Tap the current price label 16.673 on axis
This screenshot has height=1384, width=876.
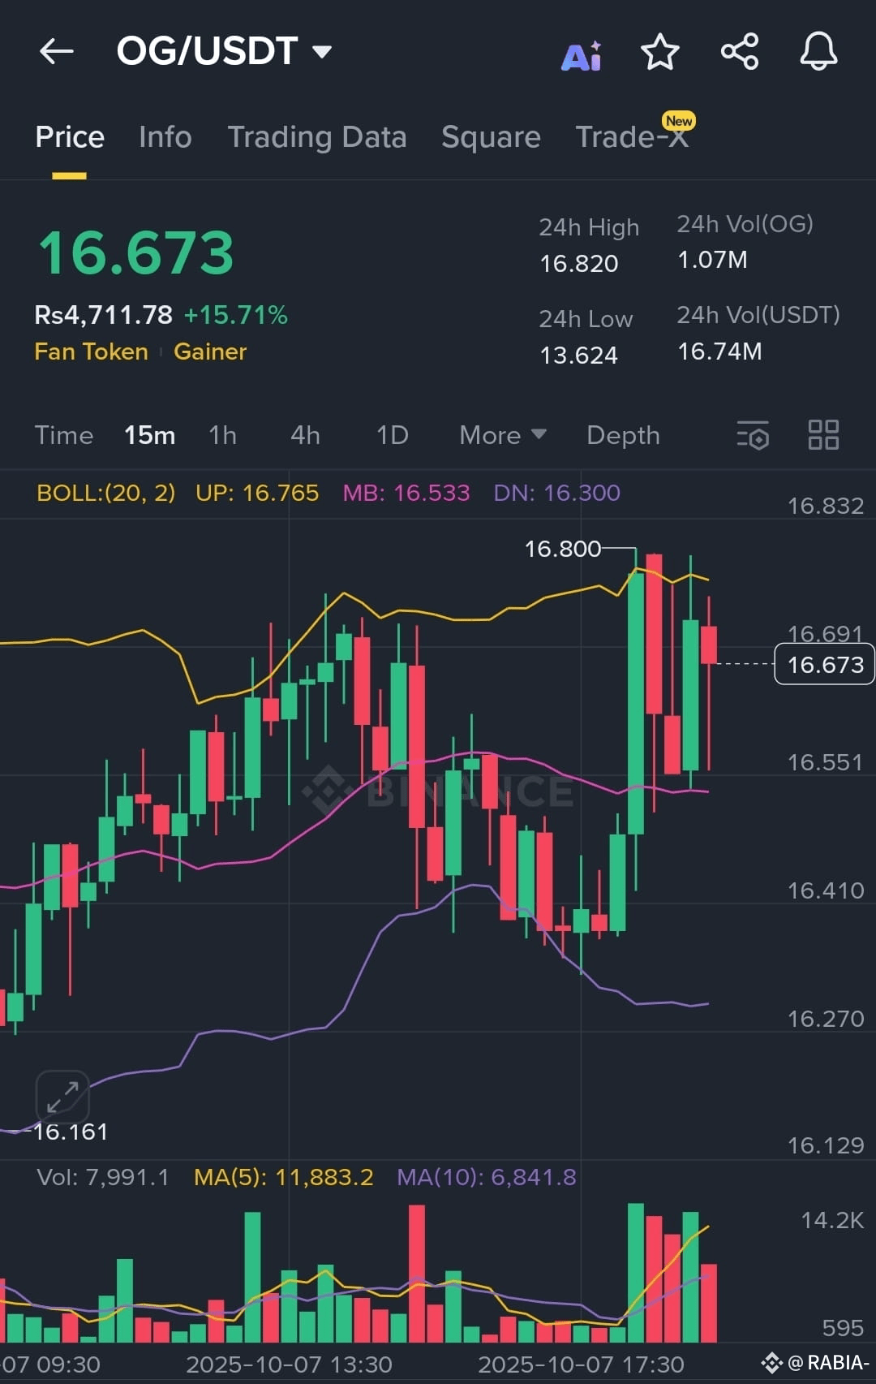pyautogui.click(x=824, y=664)
